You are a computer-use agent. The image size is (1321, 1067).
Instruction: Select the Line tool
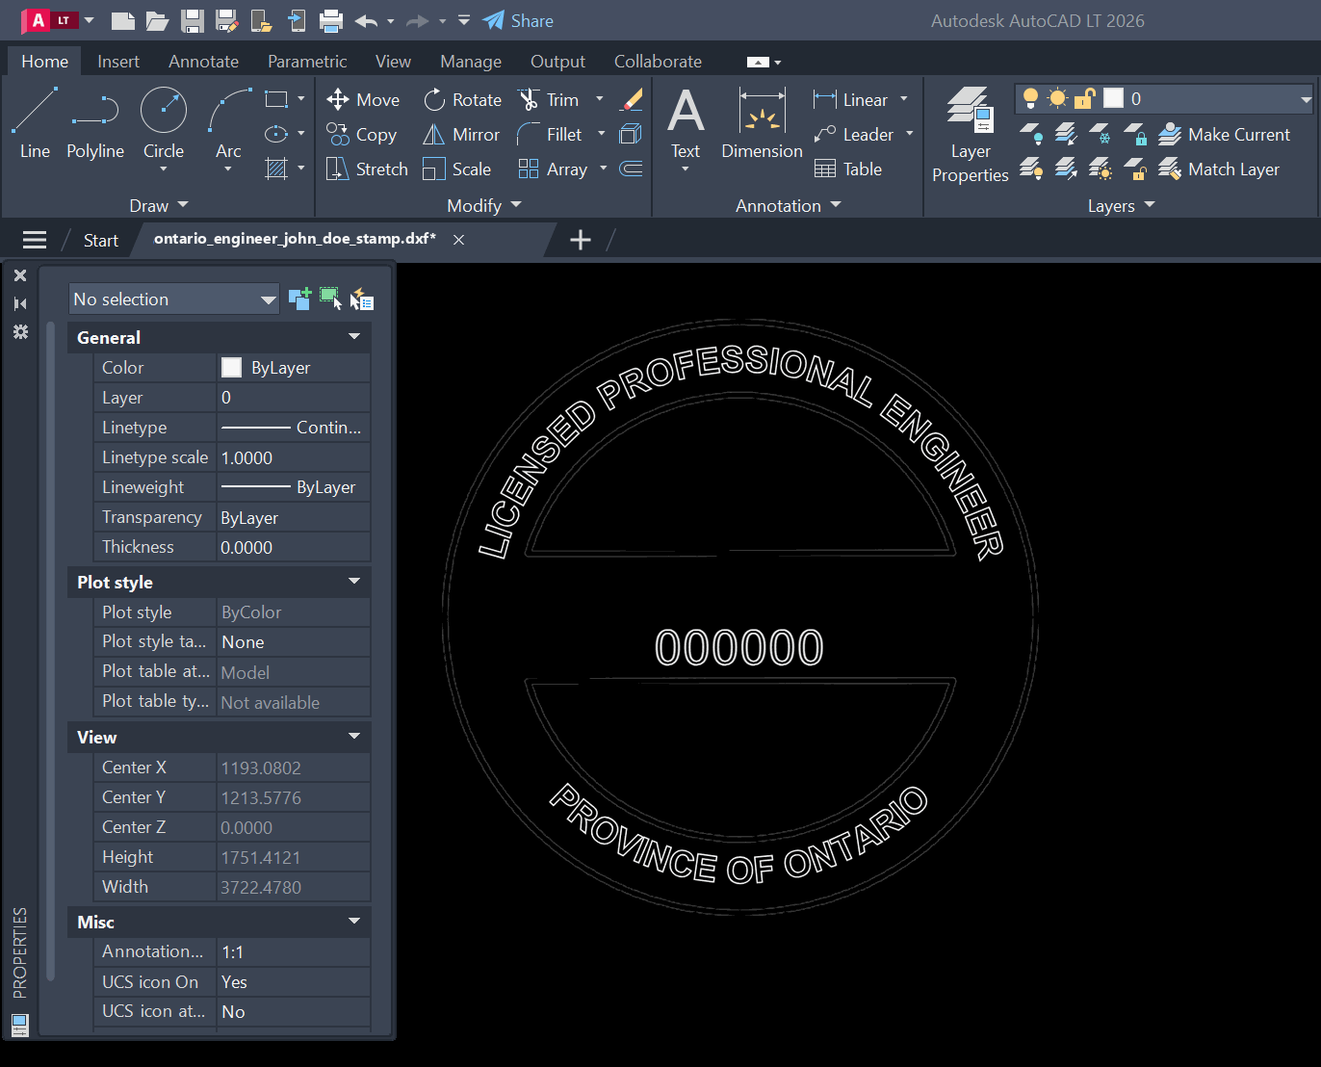[35, 123]
